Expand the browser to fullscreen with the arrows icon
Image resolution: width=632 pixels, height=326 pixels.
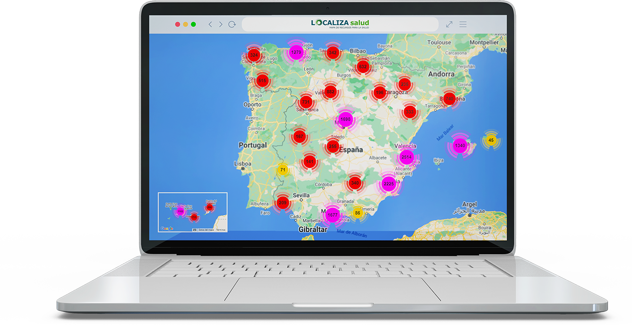click(x=449, y=24)
